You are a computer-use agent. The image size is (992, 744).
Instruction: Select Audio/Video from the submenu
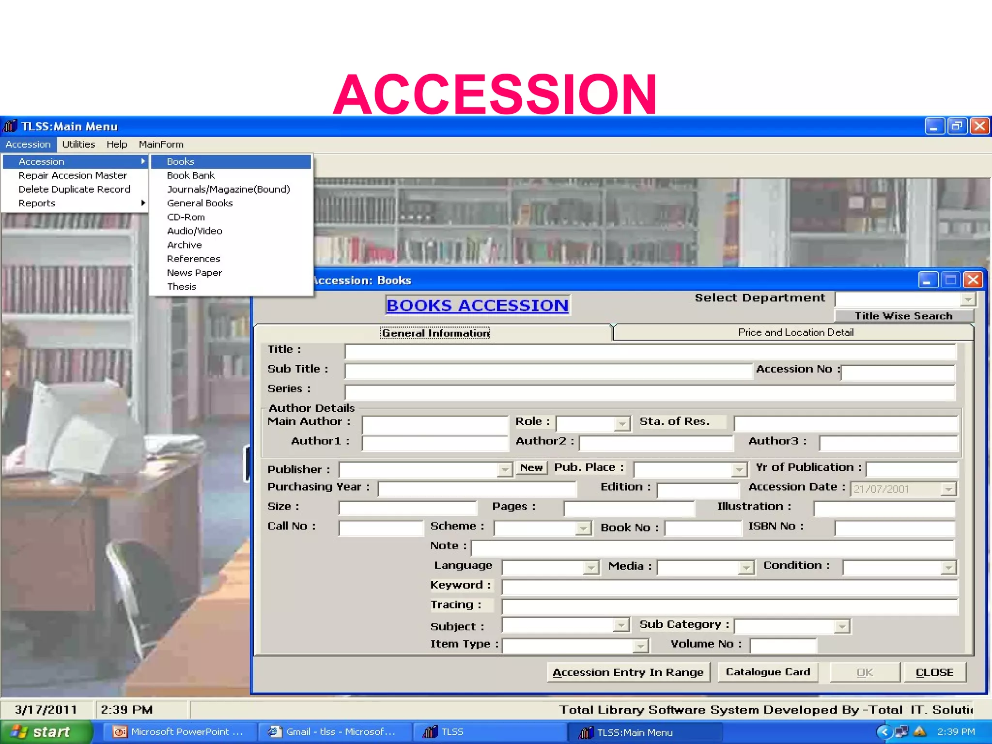[x=231, y=231]
